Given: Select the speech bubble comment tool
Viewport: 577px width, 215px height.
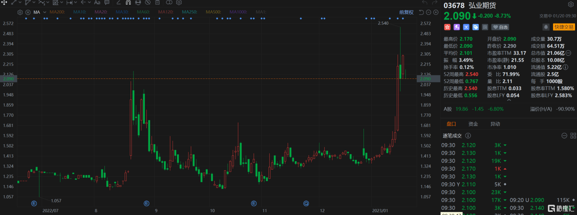Looking at the screenshot, I should tap(107, 2).
